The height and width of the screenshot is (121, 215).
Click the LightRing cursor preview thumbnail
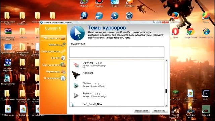click(76, 65)
